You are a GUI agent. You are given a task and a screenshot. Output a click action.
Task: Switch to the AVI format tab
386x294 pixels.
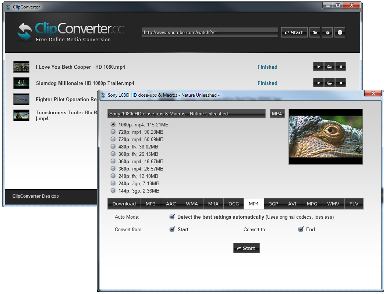tap(293, 204)
